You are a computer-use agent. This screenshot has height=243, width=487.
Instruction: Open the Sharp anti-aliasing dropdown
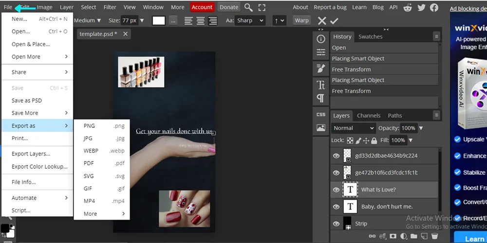pyautogui.click(x=250, y=20)
